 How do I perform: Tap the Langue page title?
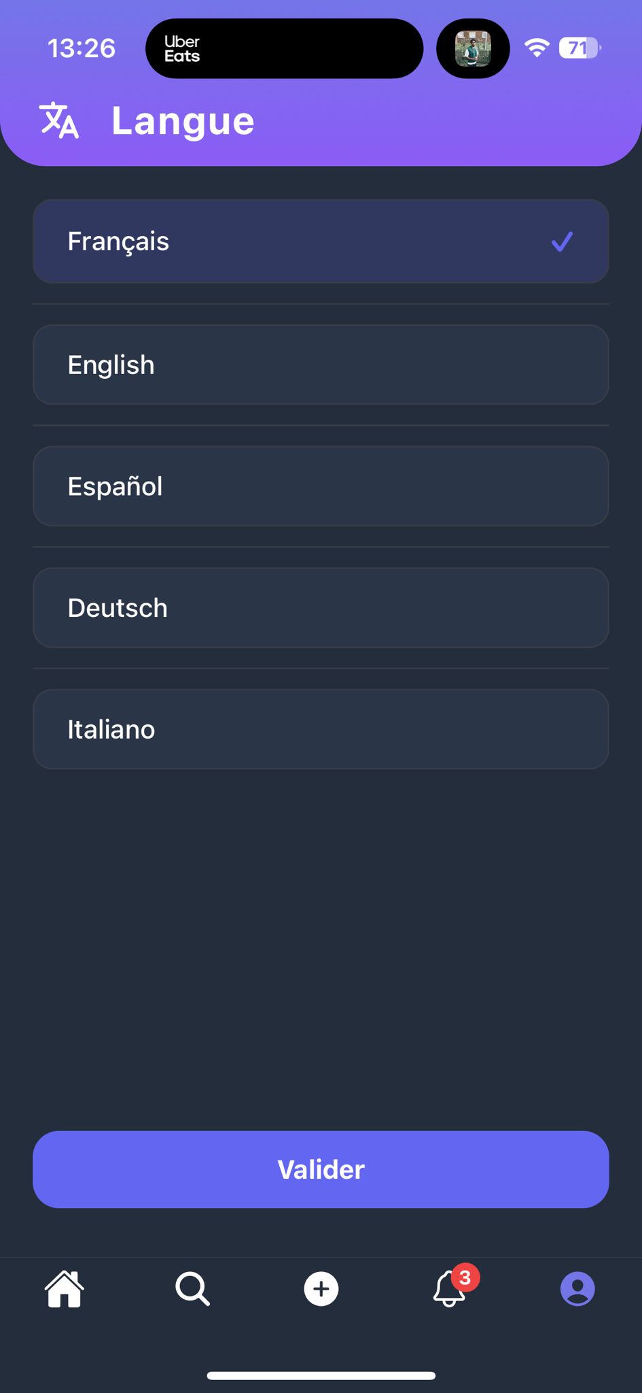[183, 121]
